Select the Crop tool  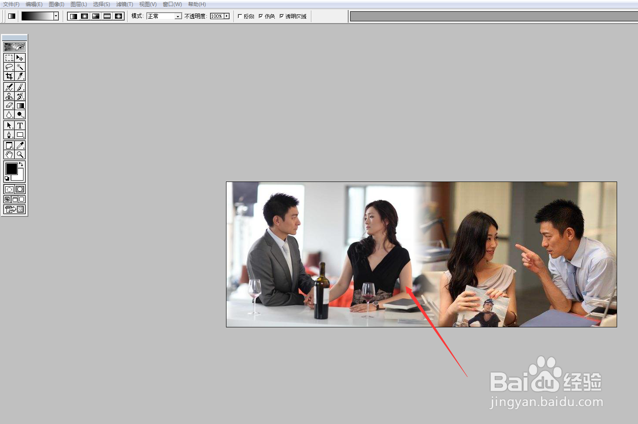tap(9, 76)
